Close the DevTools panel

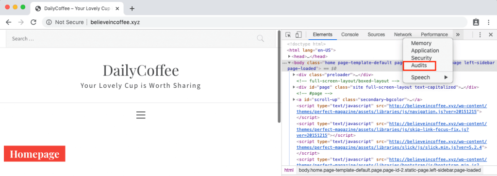[x=491, y=35]
